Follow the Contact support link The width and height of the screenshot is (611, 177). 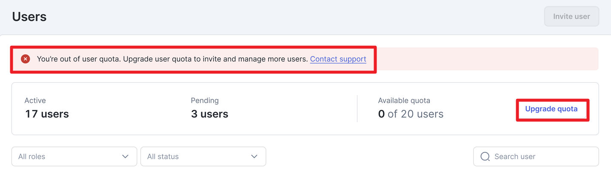click(338, 59)
